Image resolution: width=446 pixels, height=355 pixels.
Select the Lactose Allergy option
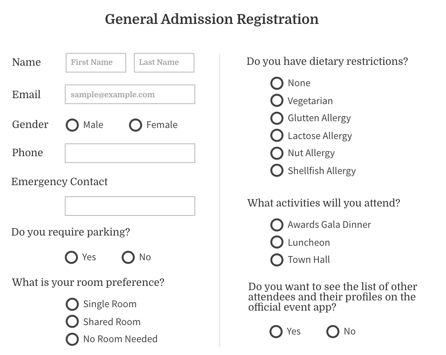click(x=277, y=136)
